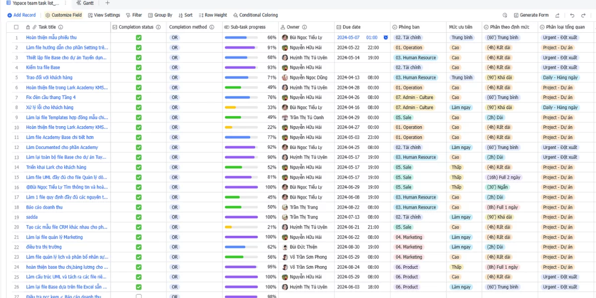Open task 'Báo cáo doanh thu' in row 18

(44, 207)
